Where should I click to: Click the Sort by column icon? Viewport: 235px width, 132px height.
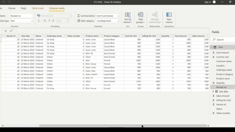click(127, 15)
